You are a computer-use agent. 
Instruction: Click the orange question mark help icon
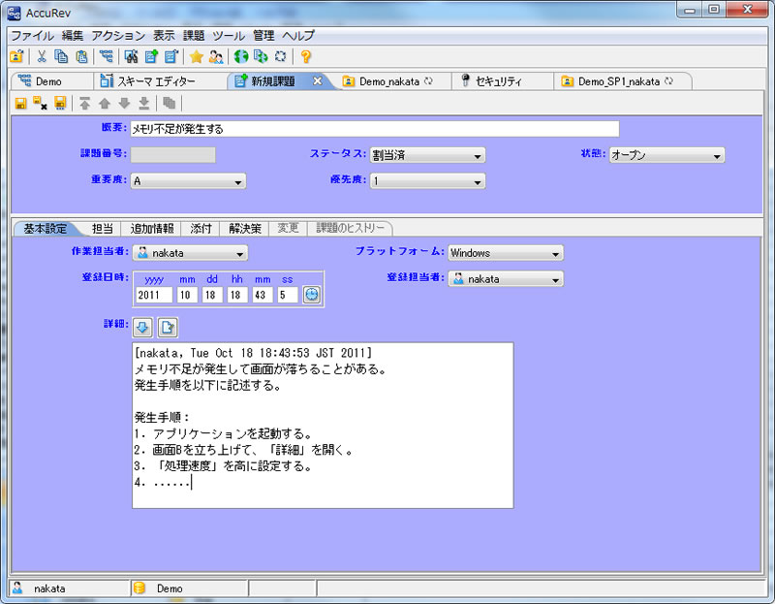point(305,56)
